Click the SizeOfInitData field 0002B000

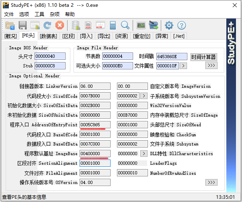(95, 105)
